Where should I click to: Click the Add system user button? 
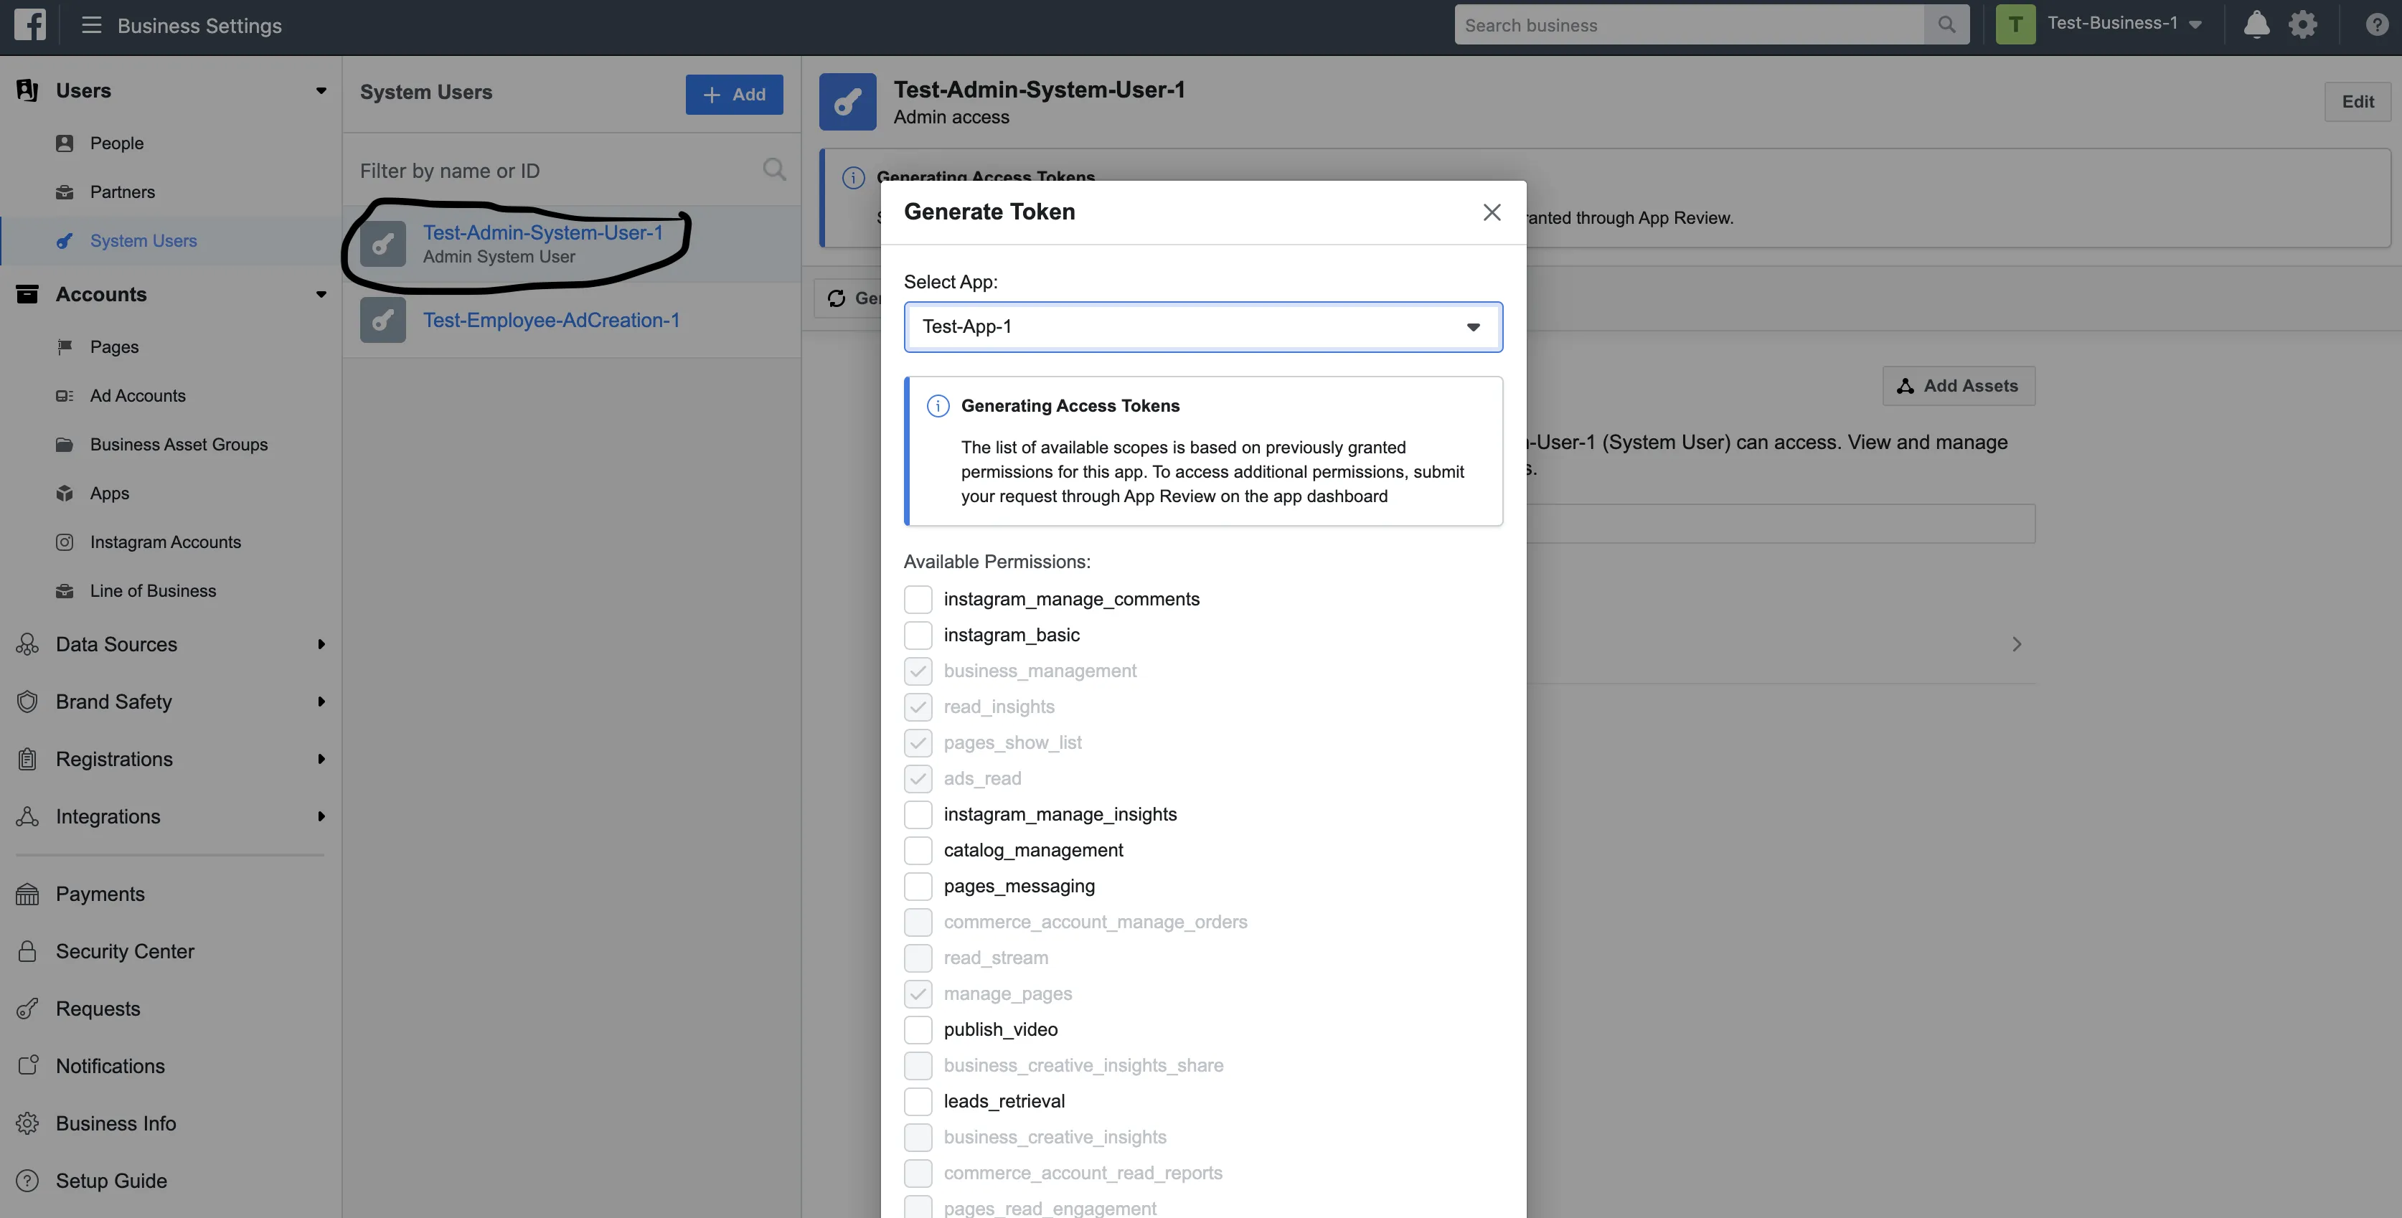pos(734,94)
